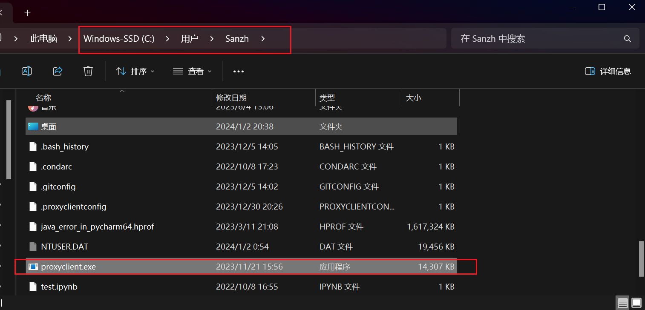
Task: Select the .proxyclientconfig file
Action: (x=242, y=207)
